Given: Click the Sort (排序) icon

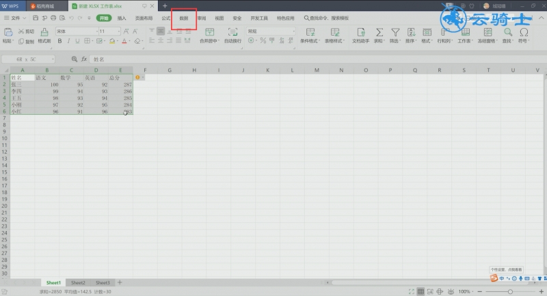Looking at the screenshot, I should coord(412,32).
